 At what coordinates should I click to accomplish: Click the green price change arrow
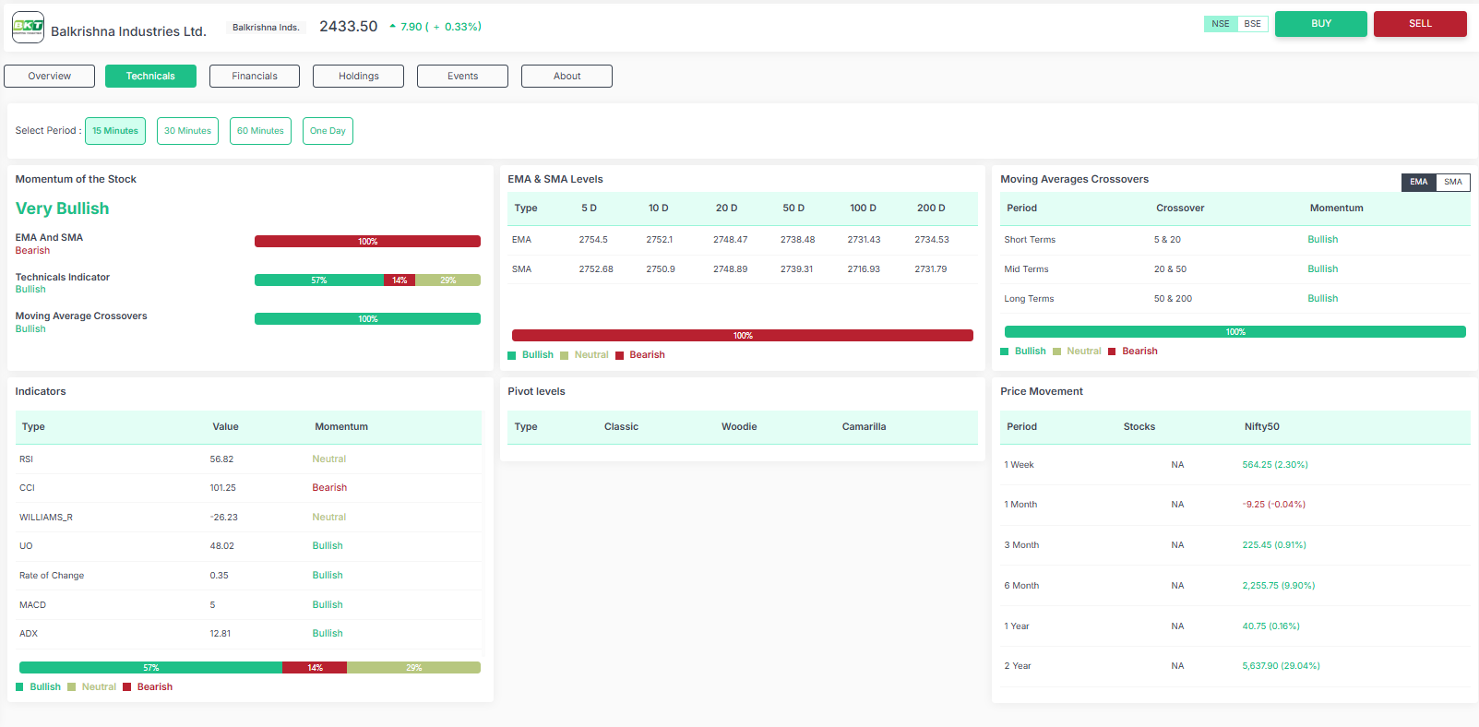click(x=393, y=27)
